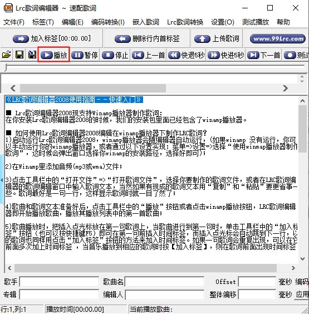Click the save floppy disk icon
Image resolution: width=309 pixels, height=314 pixels.
coord(19,55)
